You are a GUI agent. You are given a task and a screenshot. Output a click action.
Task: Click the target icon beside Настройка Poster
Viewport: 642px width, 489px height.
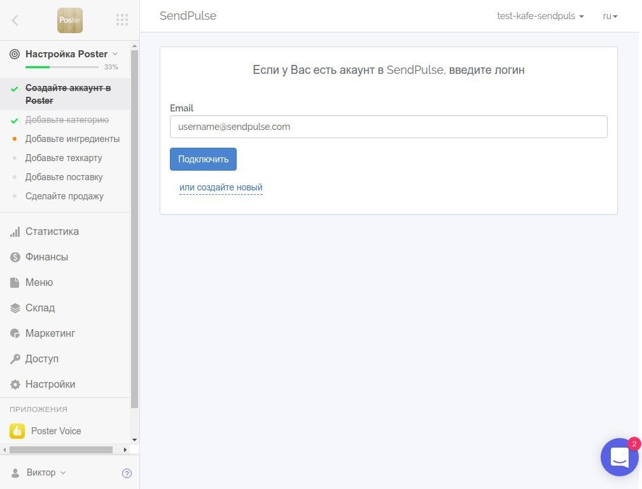coord(15,54)
